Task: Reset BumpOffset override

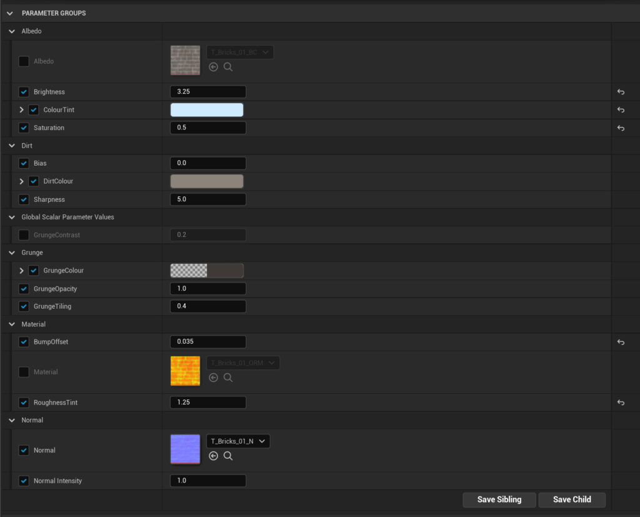Action: (x=620, y=342)
